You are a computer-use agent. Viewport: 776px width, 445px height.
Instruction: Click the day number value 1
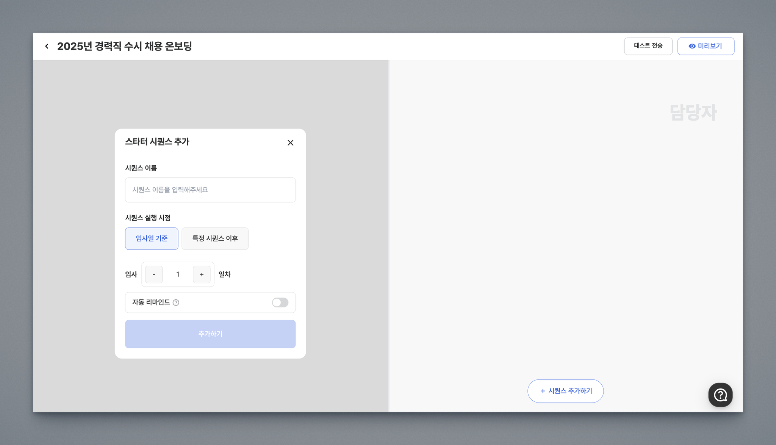pyautogui.click(x=178, y=274)
